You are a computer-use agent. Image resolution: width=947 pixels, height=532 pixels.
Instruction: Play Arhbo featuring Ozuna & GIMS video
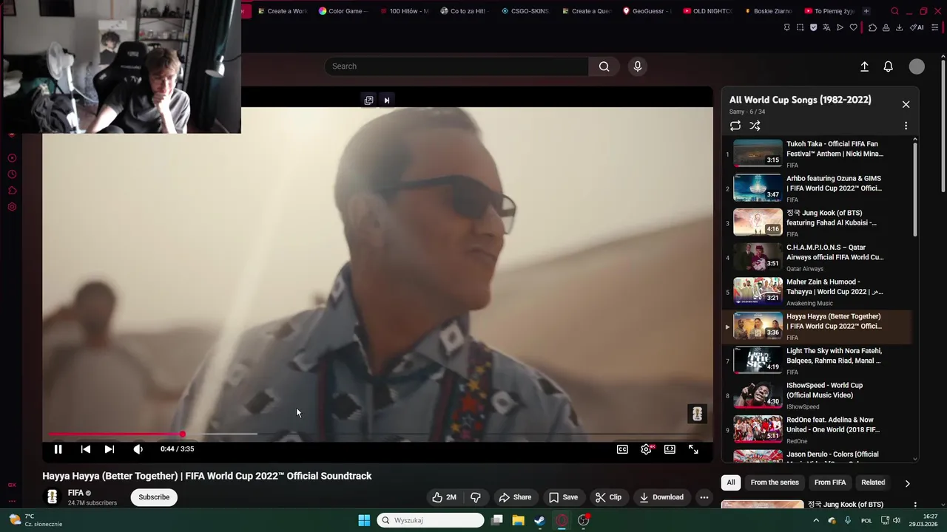click(817, 188)
